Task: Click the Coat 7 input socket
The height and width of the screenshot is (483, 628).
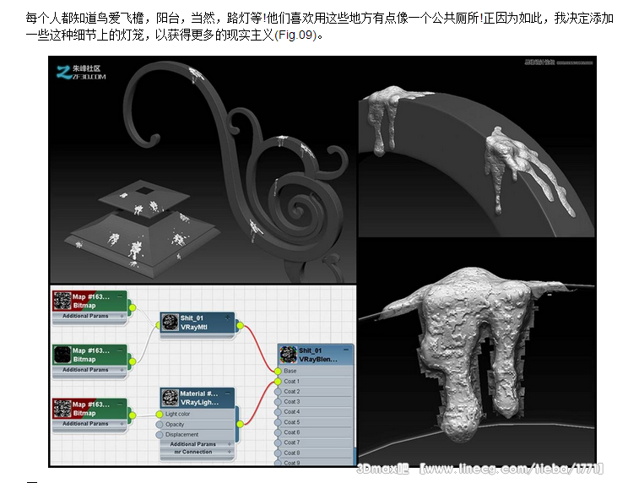Action: [x=278, y=442]
